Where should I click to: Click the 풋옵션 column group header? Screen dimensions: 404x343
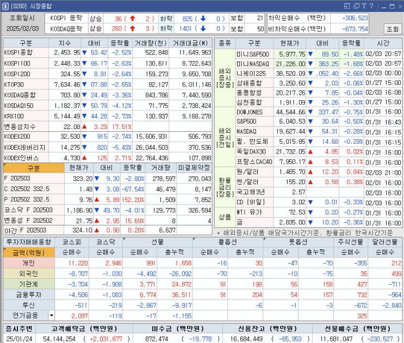298,242
